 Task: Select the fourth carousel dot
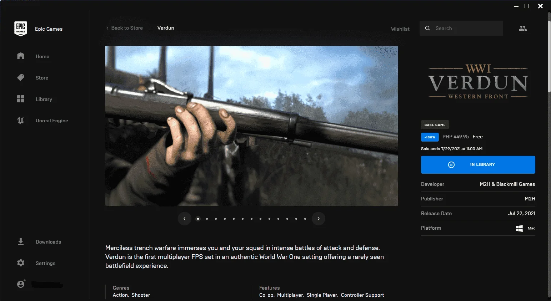(225, 219)
